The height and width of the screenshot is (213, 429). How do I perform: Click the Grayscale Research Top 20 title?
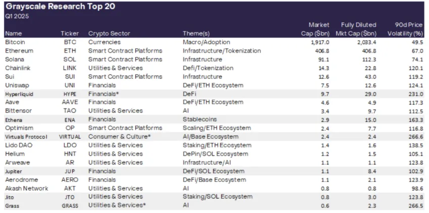[x=60, y=6]
